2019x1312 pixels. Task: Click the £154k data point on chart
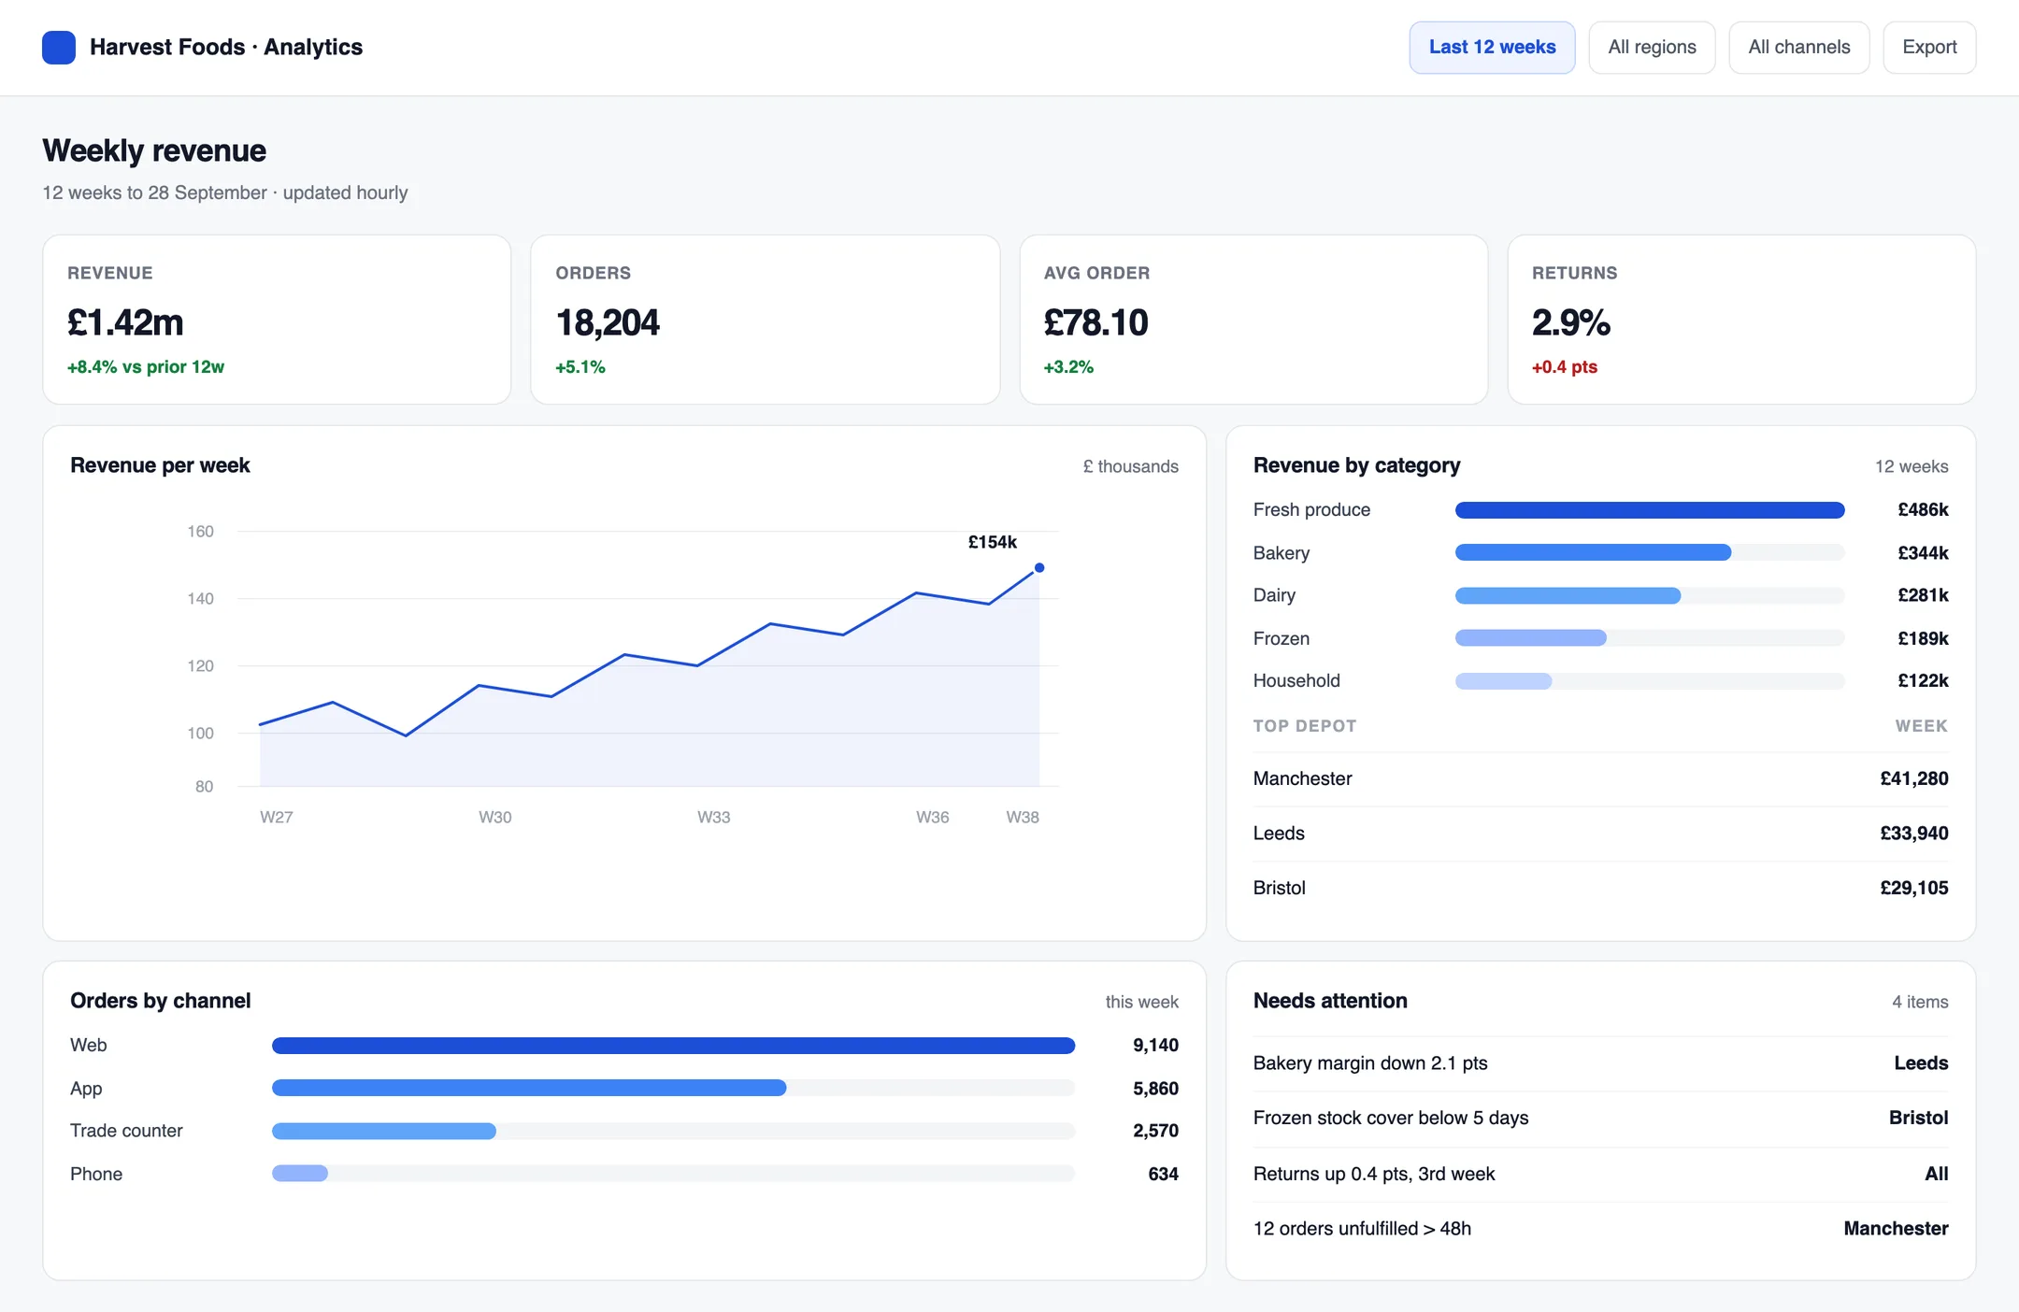pos(1038,568)
